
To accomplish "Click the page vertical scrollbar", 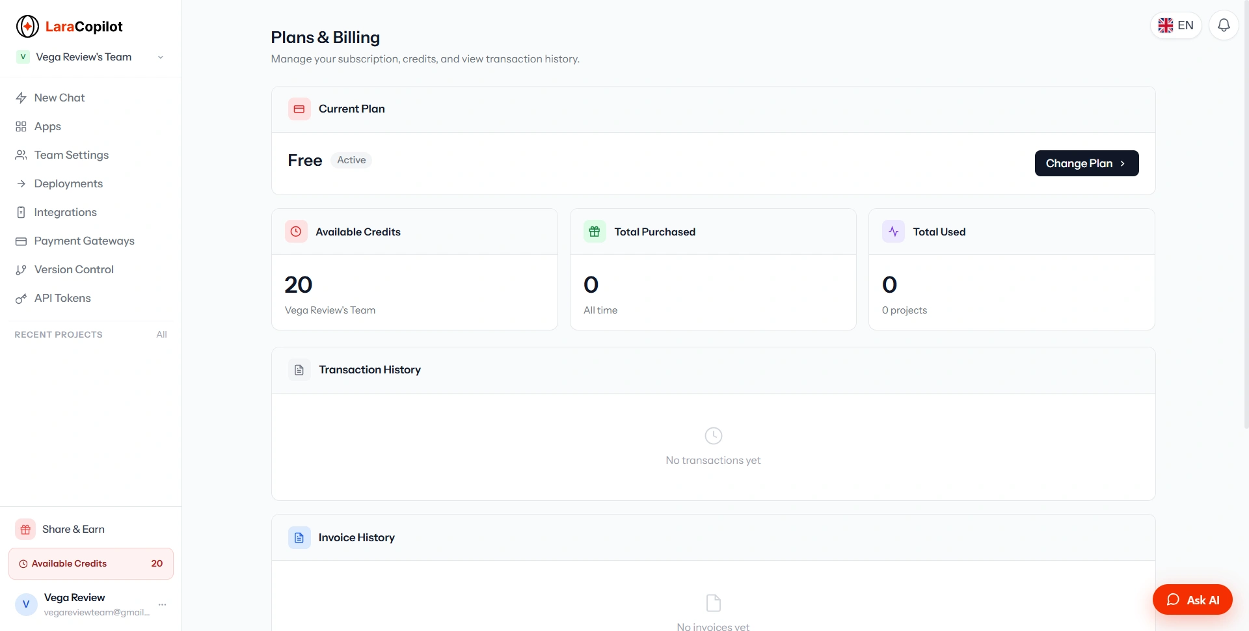I will pyautogui.click(x=1246, y=215).
